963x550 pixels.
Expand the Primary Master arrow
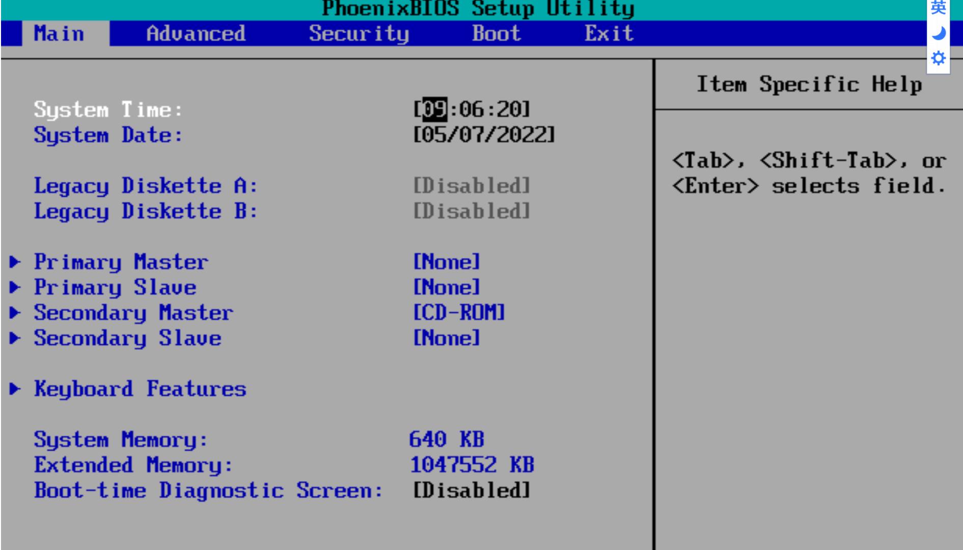[15, 262]
